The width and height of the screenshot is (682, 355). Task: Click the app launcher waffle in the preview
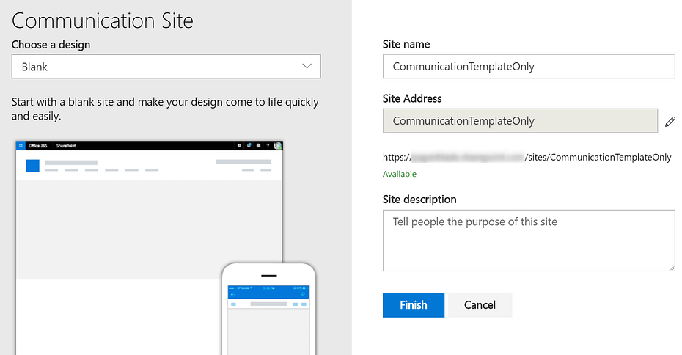(x=21, y=146)
